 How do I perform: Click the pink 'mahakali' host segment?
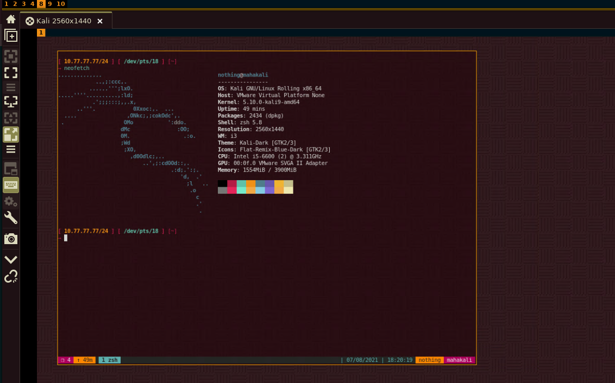pos(459,360)
